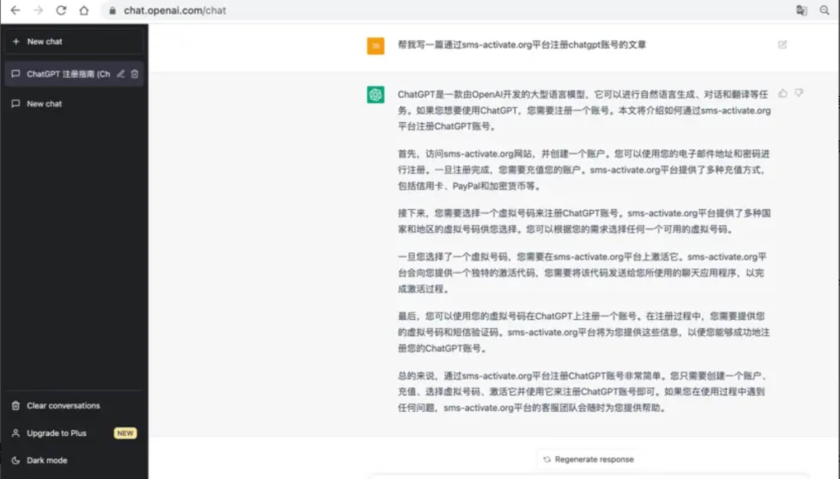Click the opening paragraph starting with ChatGPT是一款
The image size is (840, 479).
click(x=584, y=110)
